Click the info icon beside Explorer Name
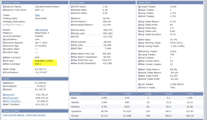The height and width of the screenshot is (120, 207). pyautogui.click(x=4, y=7)
